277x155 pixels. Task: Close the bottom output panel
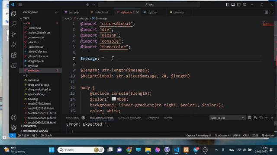coord(272,118)
